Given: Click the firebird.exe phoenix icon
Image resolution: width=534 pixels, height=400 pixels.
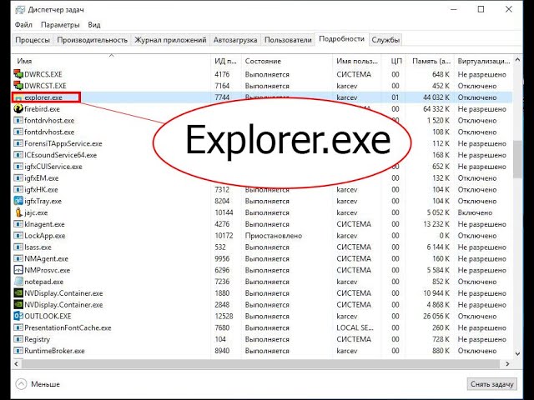Looking at the screenshot, I should point(18,109).
